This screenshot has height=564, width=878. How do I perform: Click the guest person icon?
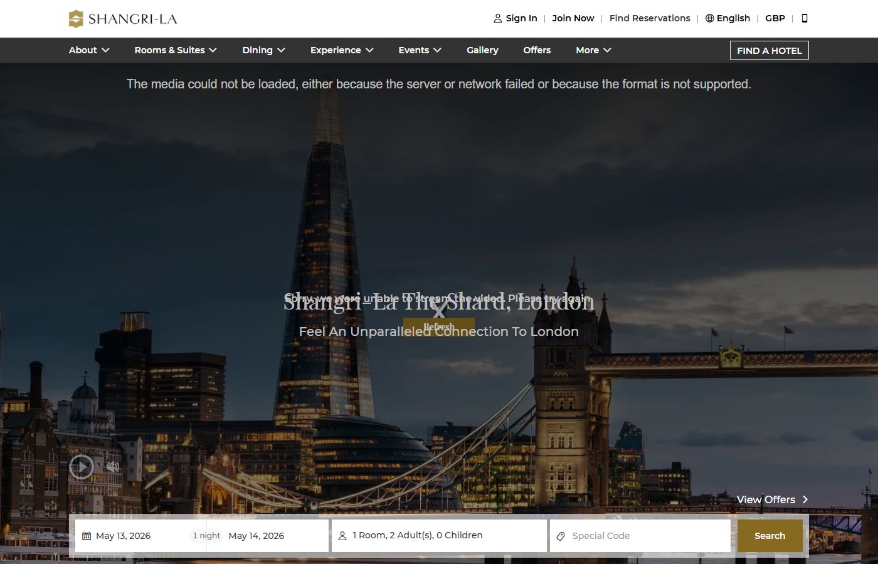pos(342,536)
